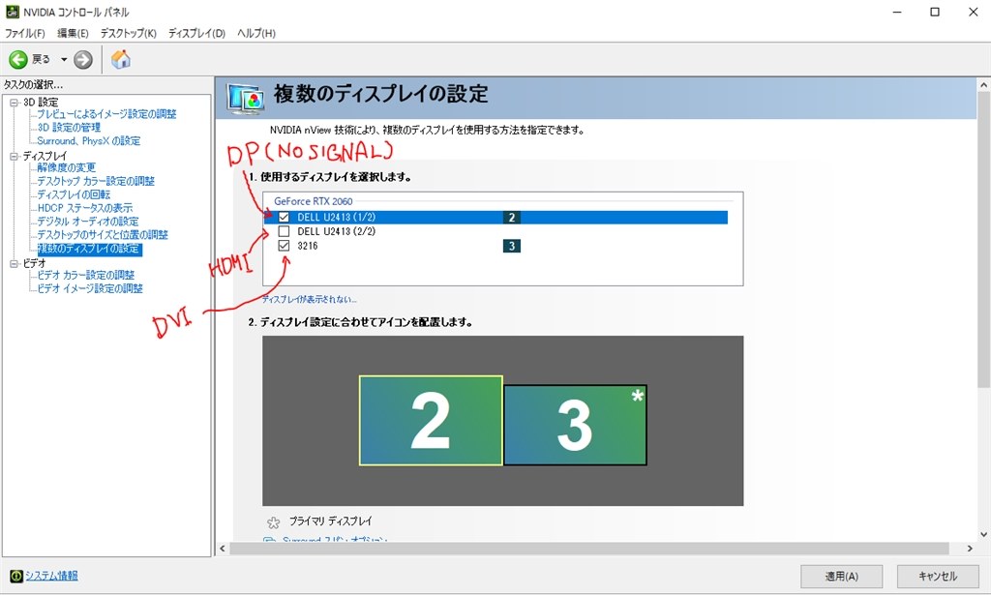Uncheck the DELL U2413 (1/2) checkbox
The image size is (991, 595).
click(x=284, y=218)
